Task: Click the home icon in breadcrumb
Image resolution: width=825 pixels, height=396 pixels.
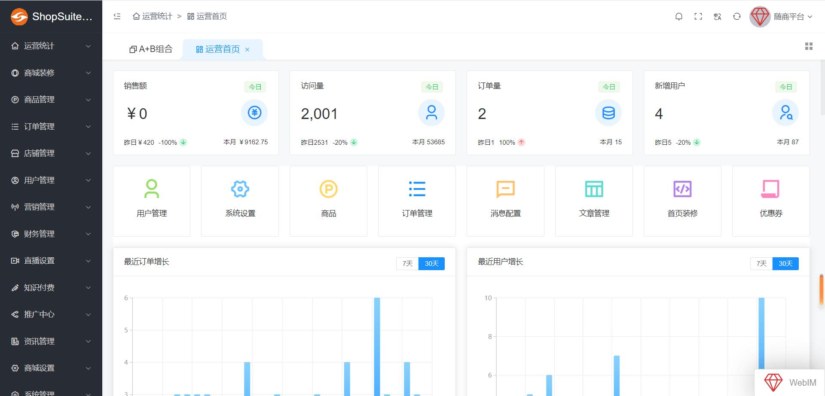Action: tap(136, 16)
